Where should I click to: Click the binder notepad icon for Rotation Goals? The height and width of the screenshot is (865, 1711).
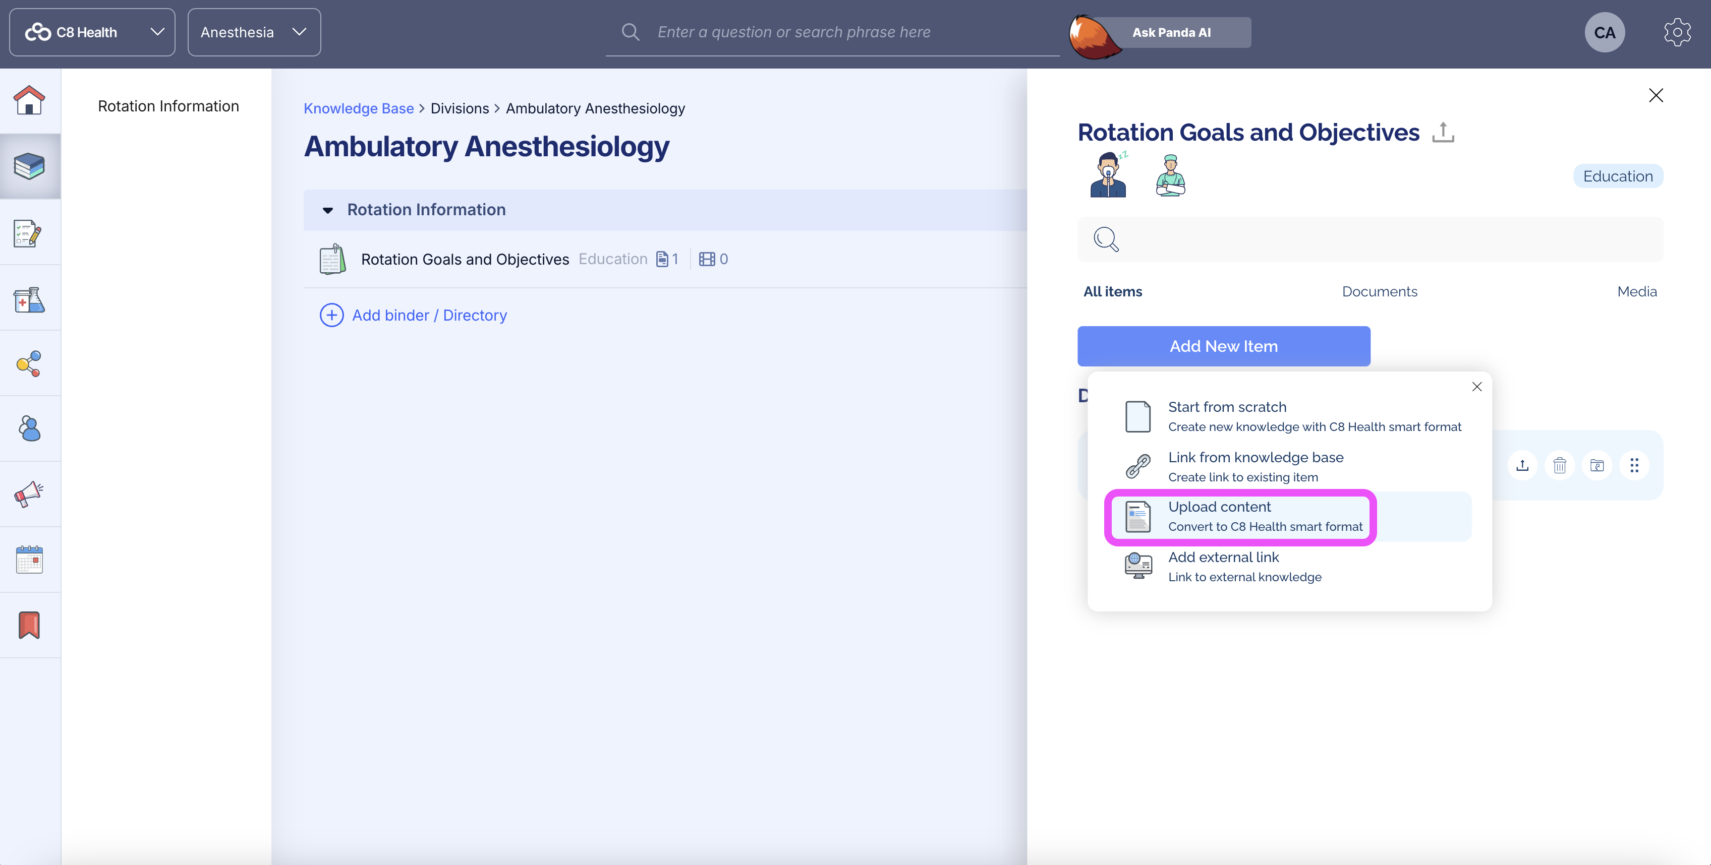332,259
